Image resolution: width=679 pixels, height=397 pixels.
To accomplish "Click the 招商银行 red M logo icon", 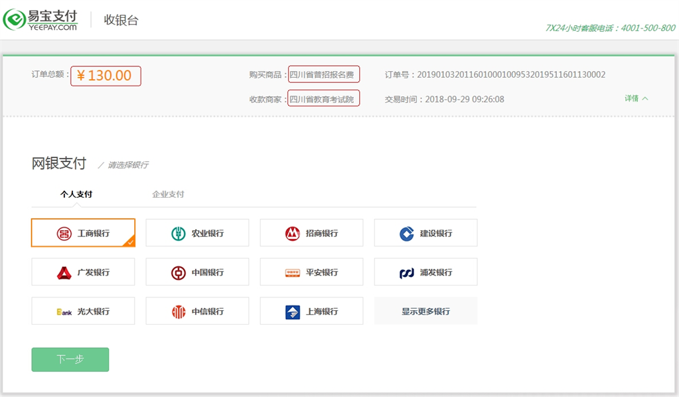I will click(x=292, y=233).
